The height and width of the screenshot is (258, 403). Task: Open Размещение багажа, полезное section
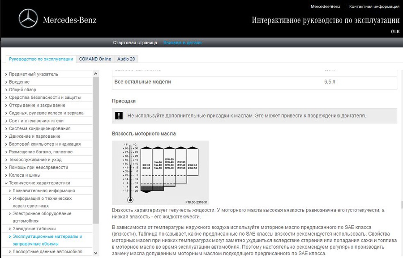coord(41,152)
